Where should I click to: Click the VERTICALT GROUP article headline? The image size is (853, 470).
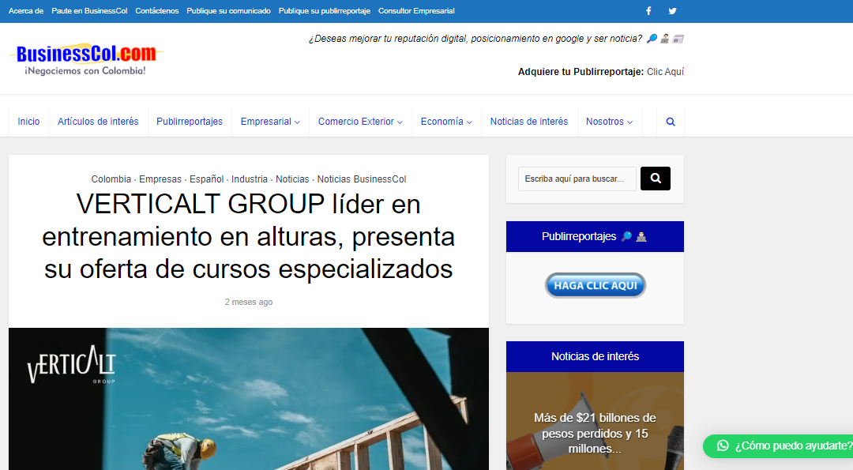click(249, 236)
